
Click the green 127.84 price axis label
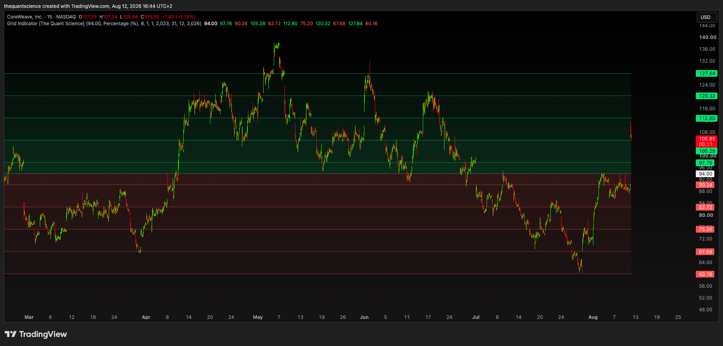[707, 74]
